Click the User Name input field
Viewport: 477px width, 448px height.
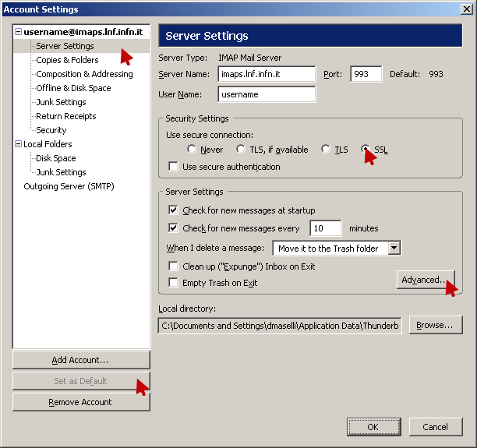tap(267, 94)
